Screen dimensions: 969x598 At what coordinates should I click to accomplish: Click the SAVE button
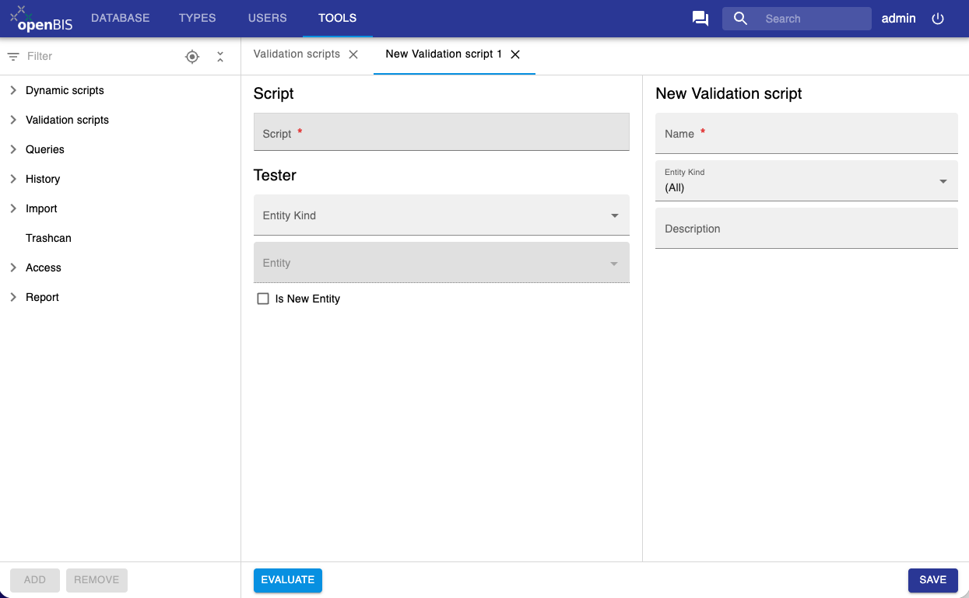pos(933,580)
